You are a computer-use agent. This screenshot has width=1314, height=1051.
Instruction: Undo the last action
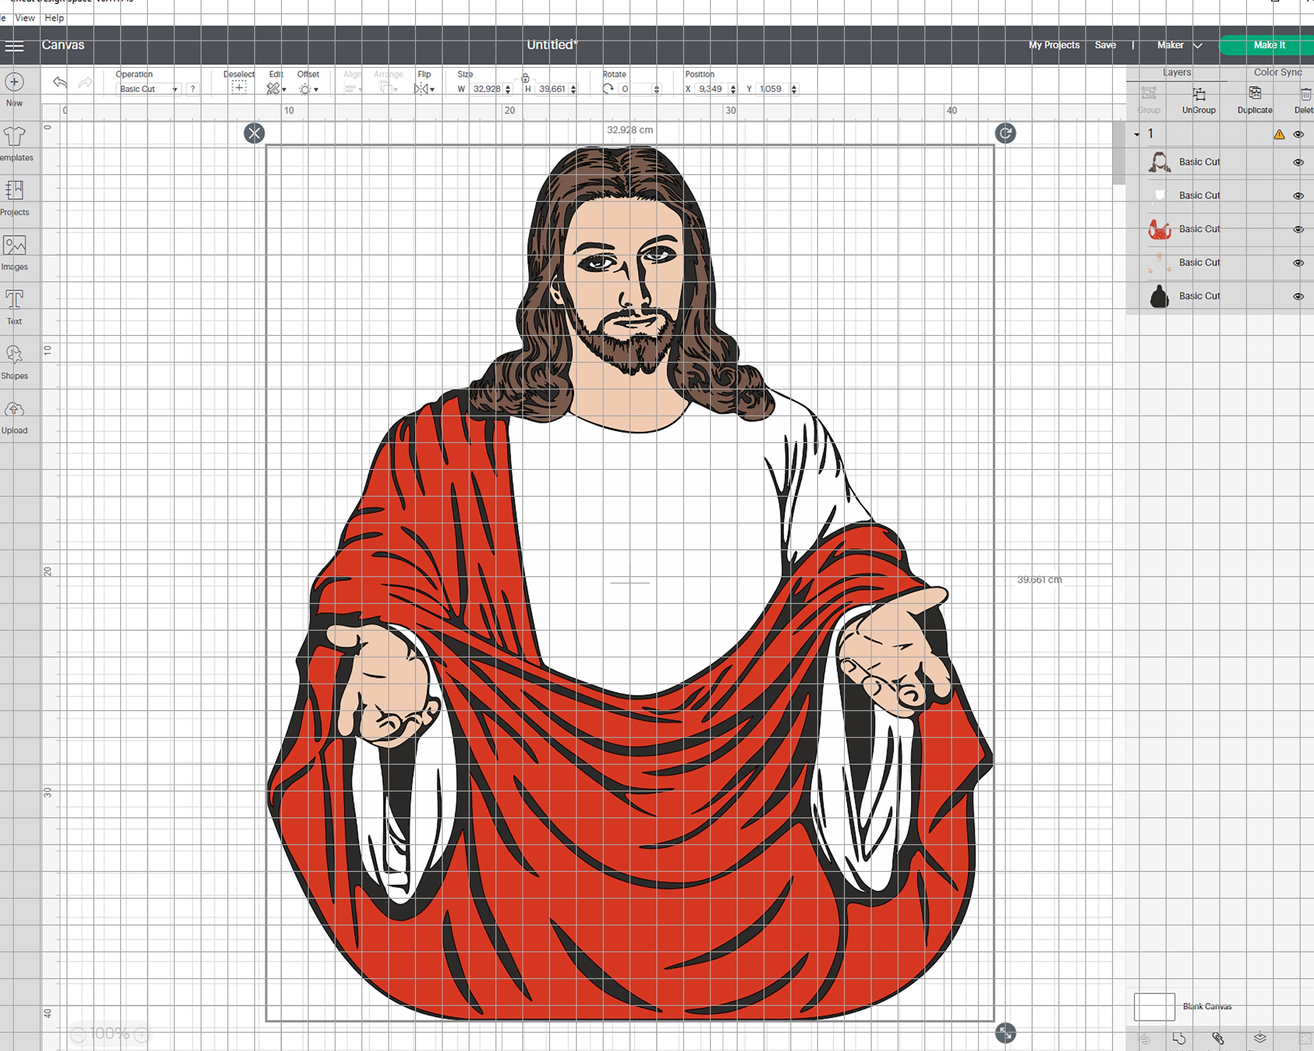click(60, 82)
